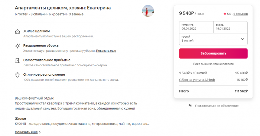260x136 pixels.
Task: Open host Екатерина's profile photo
Action: tap(148, 11)
